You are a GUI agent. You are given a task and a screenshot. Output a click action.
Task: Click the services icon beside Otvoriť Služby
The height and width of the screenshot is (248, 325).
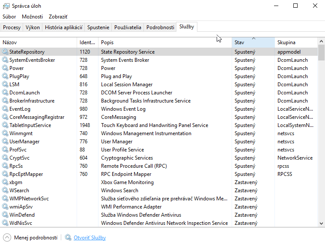[x=68, y=238]
